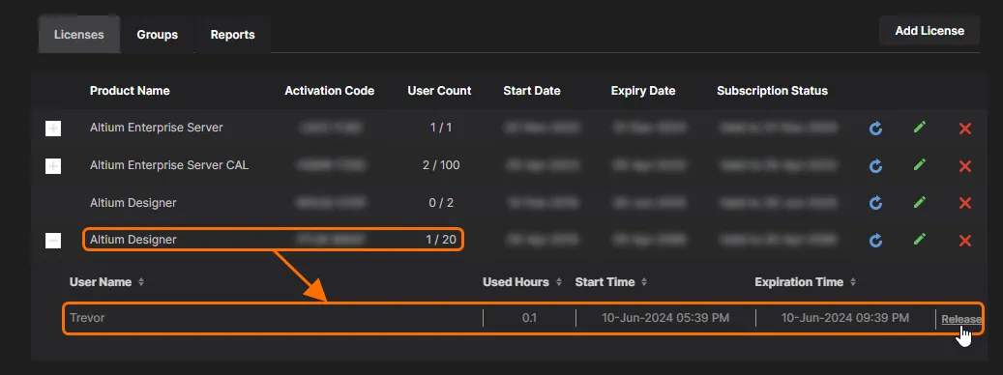The height and width of the screenshot is (375, 1003).
Task: Collapse the Altium Designer 1 / 20 row
Action: 53,241
